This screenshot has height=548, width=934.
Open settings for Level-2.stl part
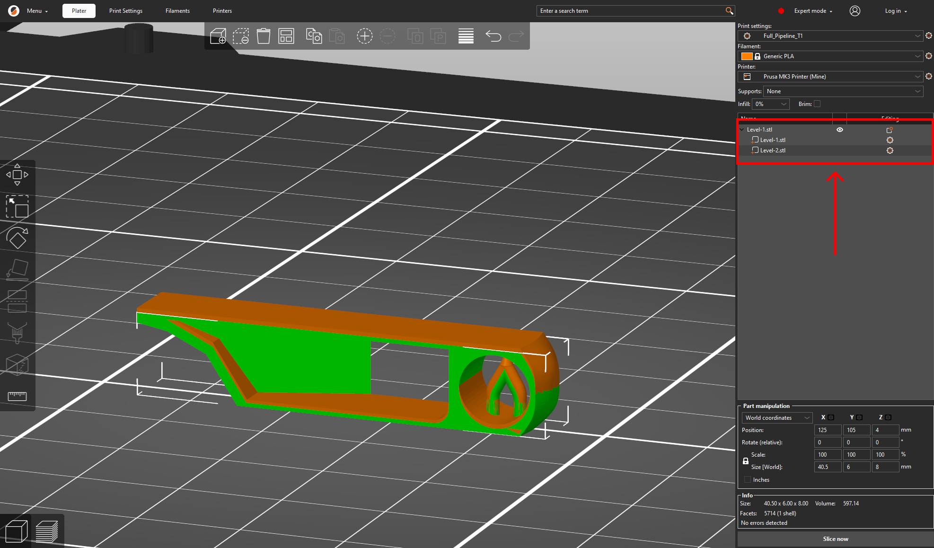(890, 150)
